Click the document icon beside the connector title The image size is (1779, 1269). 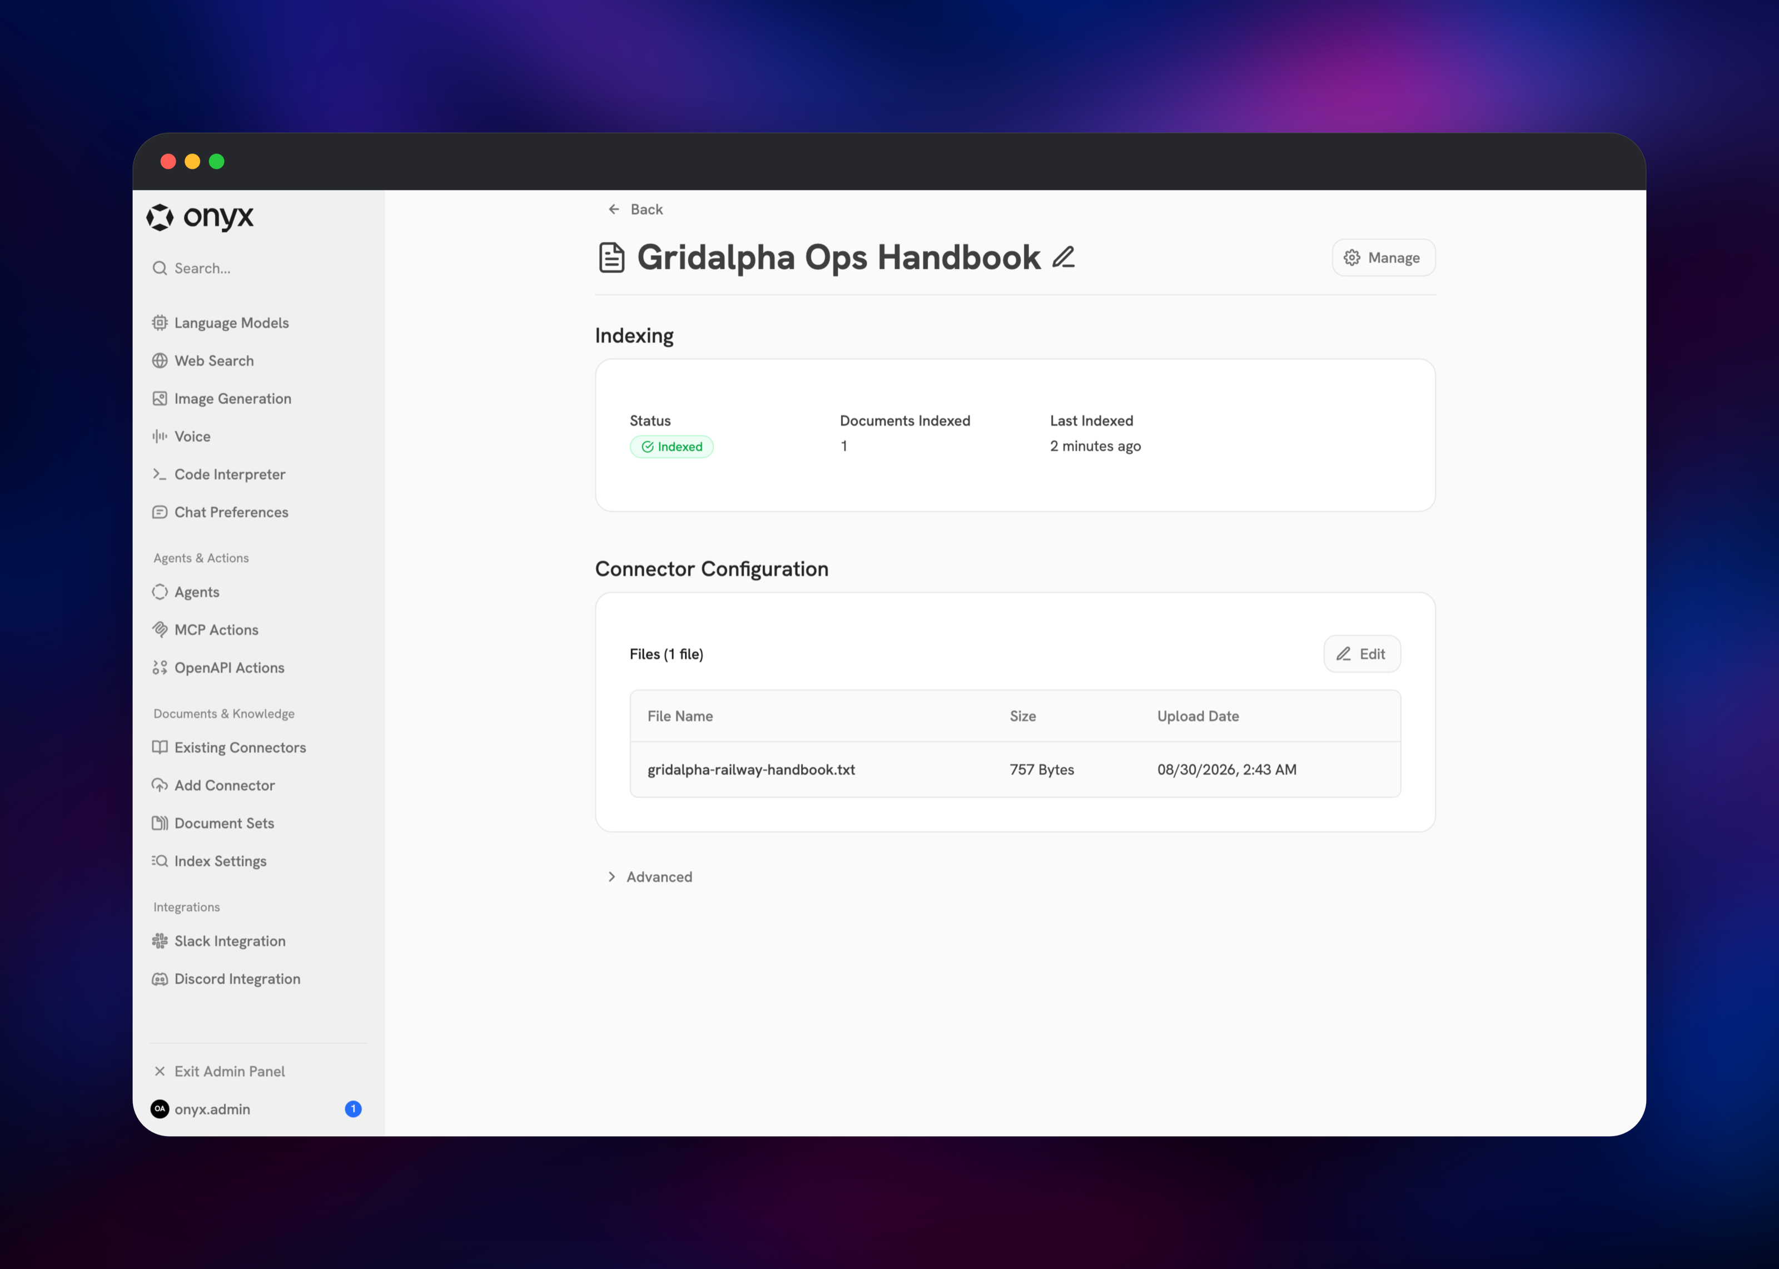click(612, 258)
